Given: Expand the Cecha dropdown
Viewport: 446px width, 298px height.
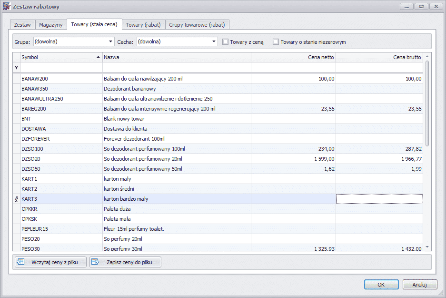Looking at the screenshot, I should click(214, 41).
